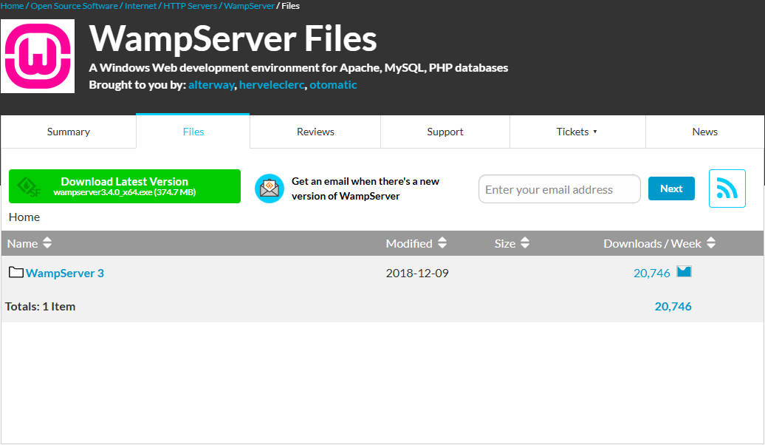The width and height of the screenshot is (765, 445).
Task: Click Home in the top breadcrumb
Action: click(x=12, y=6)
